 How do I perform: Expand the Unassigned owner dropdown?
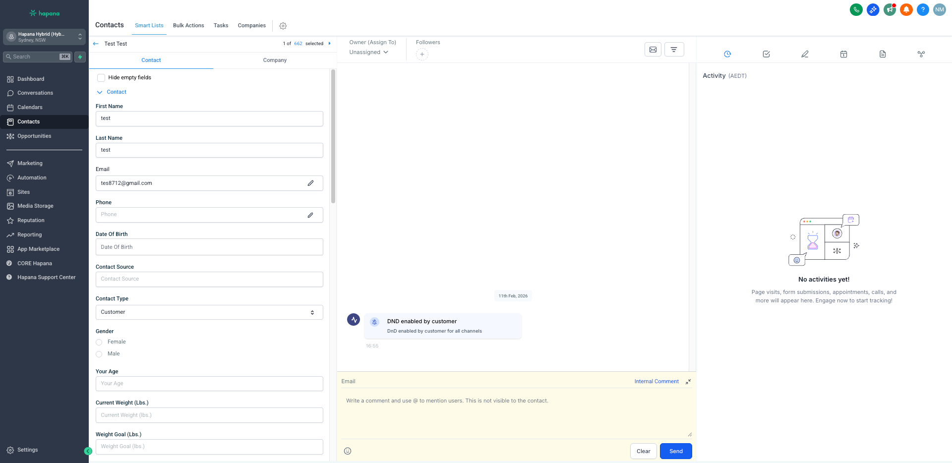(x=368, y=53)
